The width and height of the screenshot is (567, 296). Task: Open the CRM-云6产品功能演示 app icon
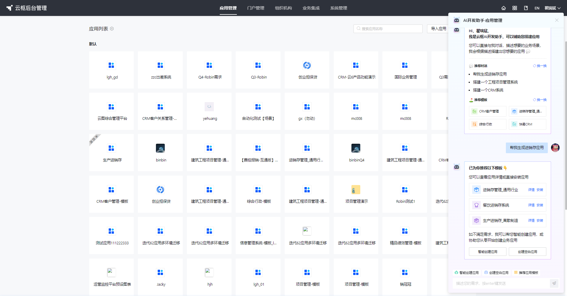(x=356, y=65)
